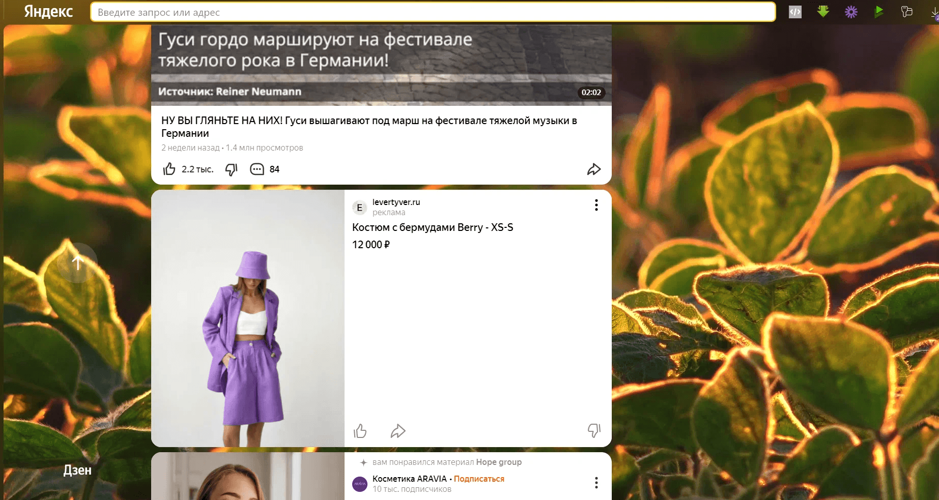
Task: Open the Hope group recommendation note
Action: (x=447, y=462)
